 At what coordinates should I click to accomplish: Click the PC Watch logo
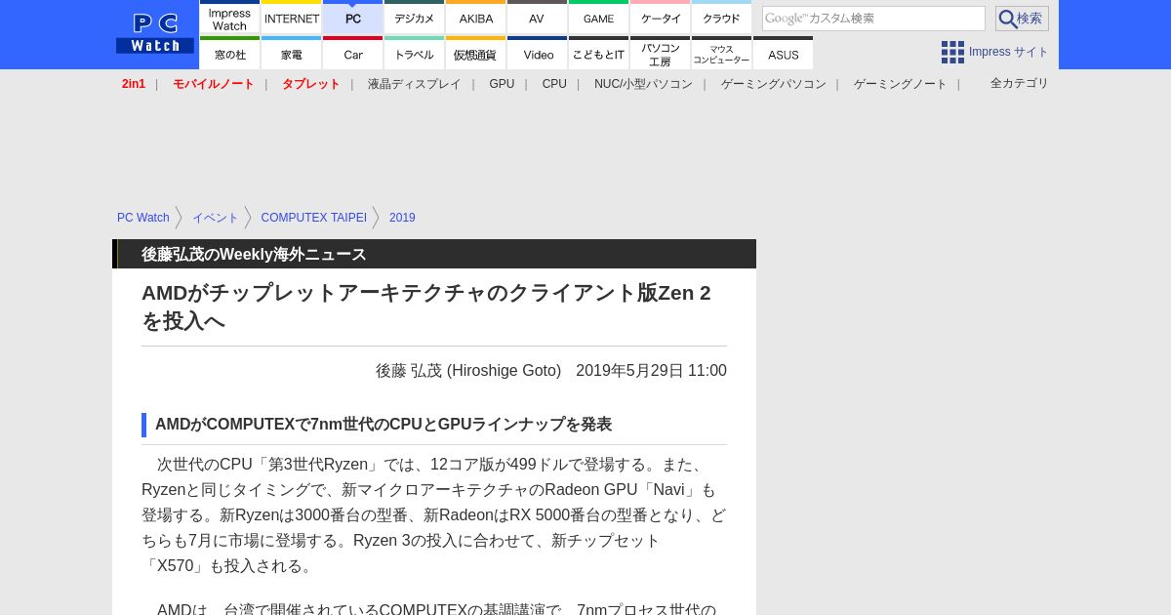coord(155,34)
